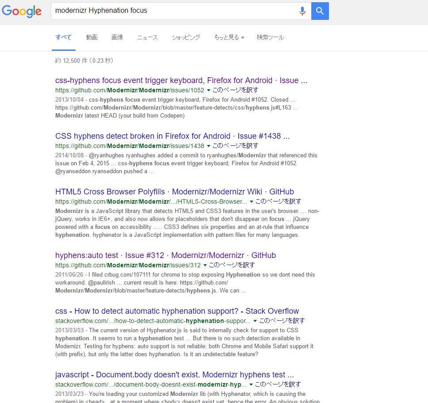Translate the Stack Overflow hyphenation support page

282,321
